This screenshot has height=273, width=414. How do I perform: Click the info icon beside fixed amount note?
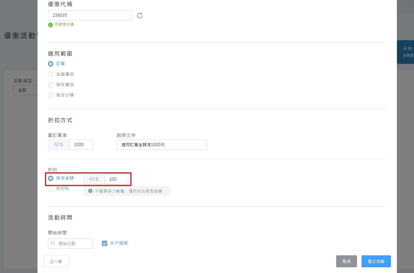[x=90, y=191]
